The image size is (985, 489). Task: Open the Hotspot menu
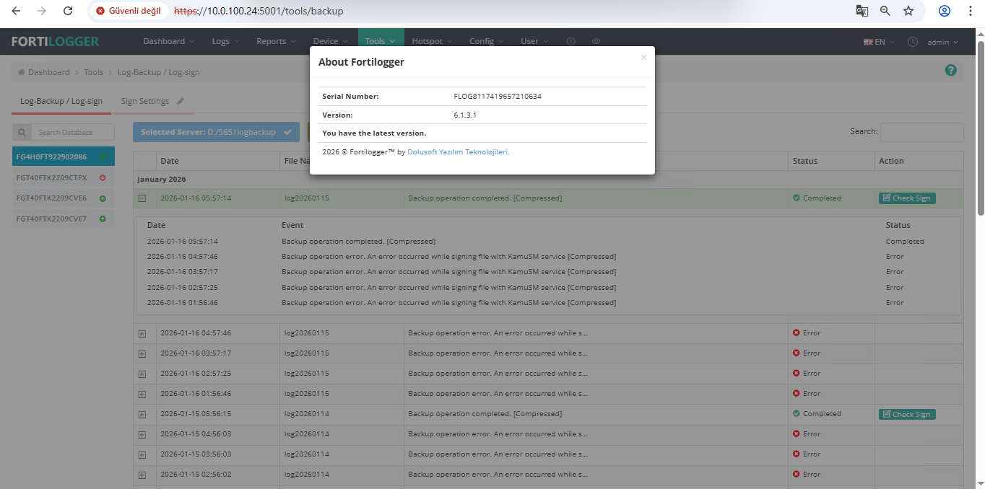pos(433,41)
